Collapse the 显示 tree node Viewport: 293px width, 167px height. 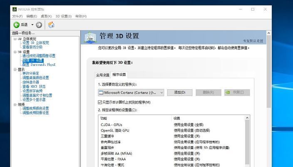click(15, 69)
